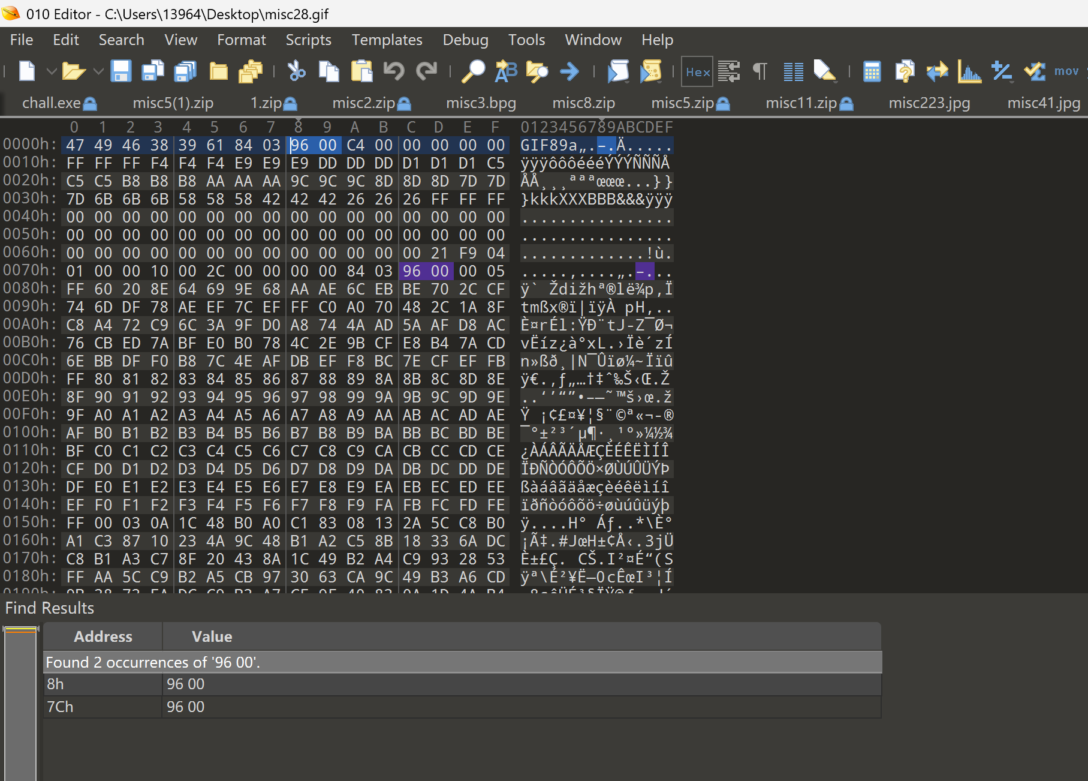Click the mov disassembler toolbar item
The height and width of the screenshot is (781, 1088).
(x=1066, y=71)
